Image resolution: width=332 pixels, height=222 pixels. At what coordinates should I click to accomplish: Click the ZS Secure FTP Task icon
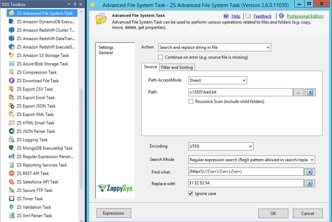tap(12, 190)
